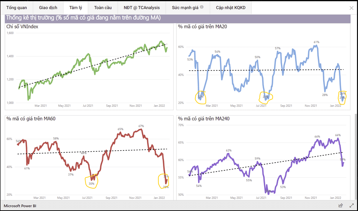Open the NĐT @ TCAnalysis tab
The height and width of the screenshot is (211, 358).
[x=142, y=8]
